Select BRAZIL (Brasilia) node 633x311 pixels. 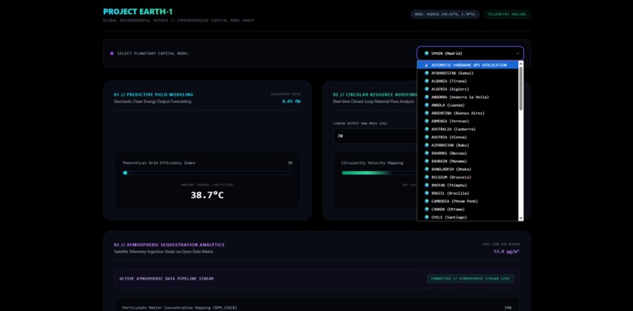[x=467, y=193]
